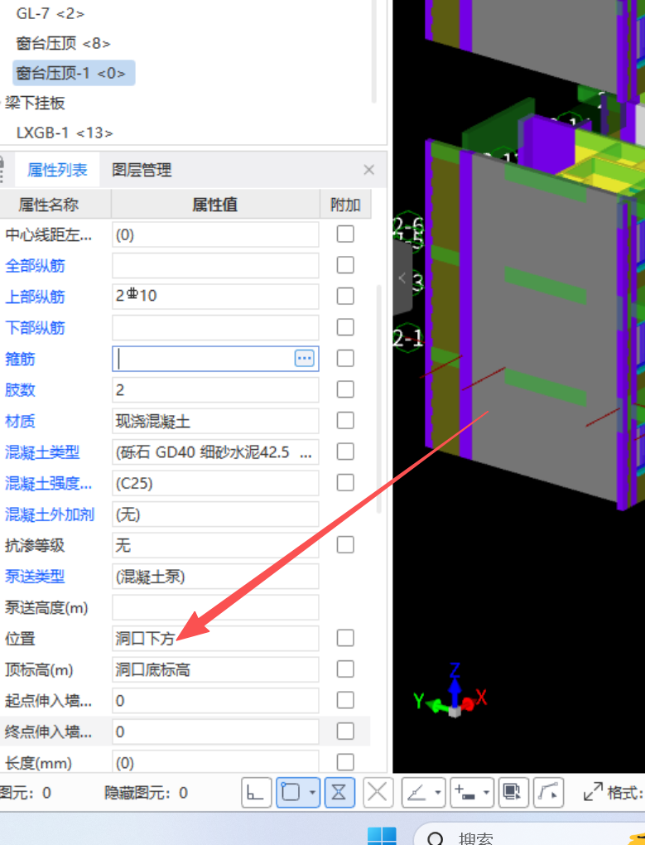Click the 上部纵筋 value 2⌀10 field

click(215, 297)
